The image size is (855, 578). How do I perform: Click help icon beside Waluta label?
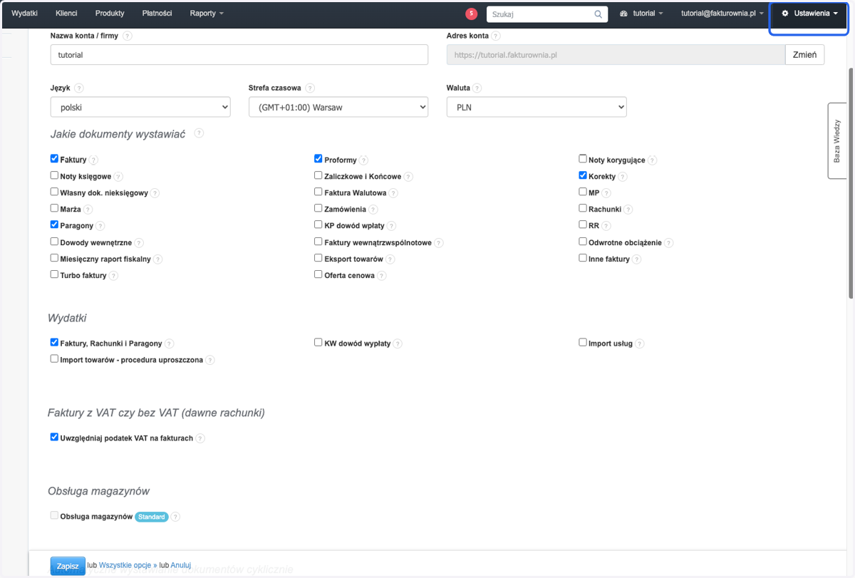(x=477, y=88)
